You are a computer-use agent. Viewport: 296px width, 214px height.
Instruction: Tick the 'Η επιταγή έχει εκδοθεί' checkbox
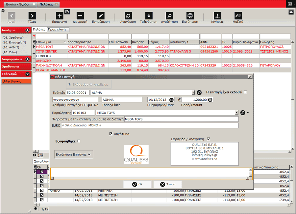point(245,92)
